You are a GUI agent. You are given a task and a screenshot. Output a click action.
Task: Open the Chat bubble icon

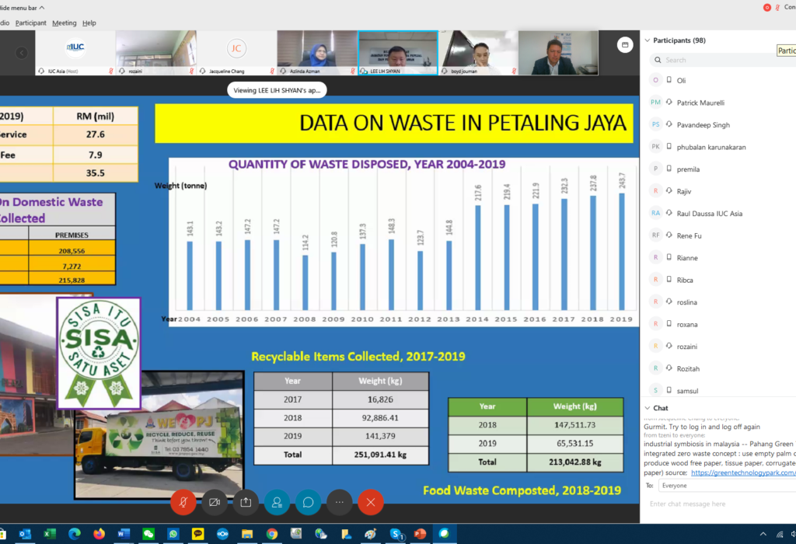(x=308, y=502)
